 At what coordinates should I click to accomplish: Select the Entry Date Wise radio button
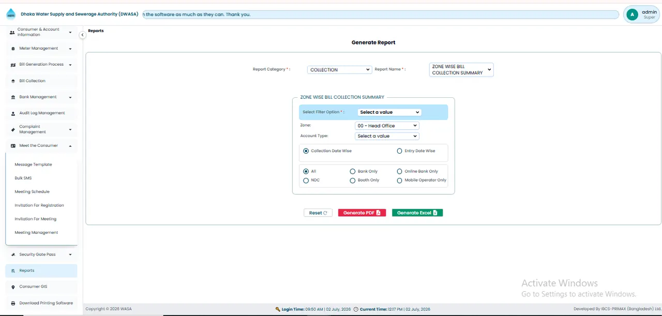coord(399,151)
